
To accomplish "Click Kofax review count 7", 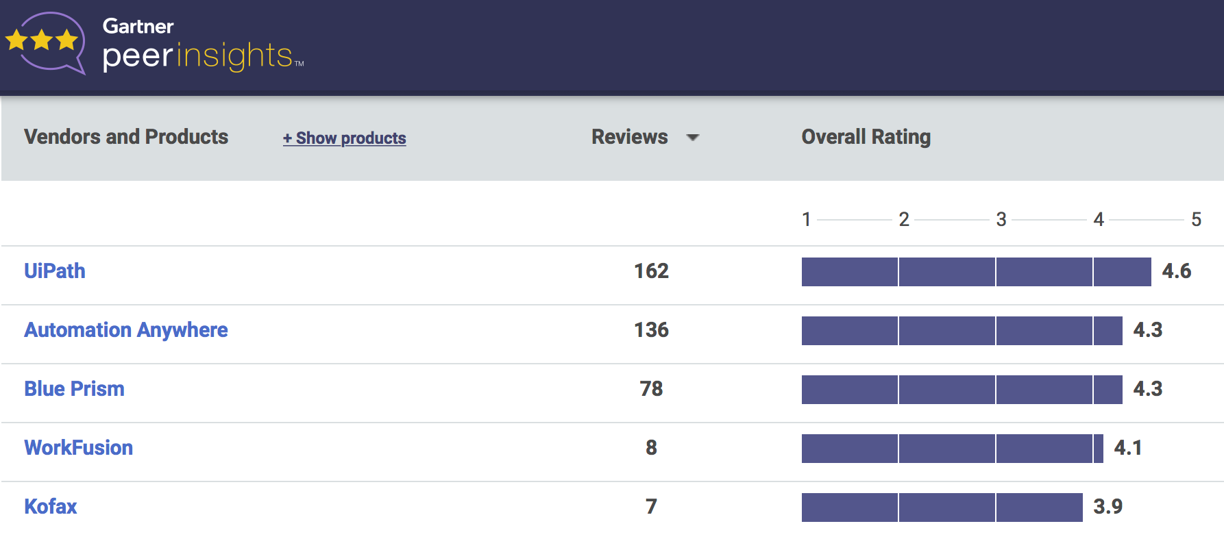I will pyautogui.click(x=651, y=507).
